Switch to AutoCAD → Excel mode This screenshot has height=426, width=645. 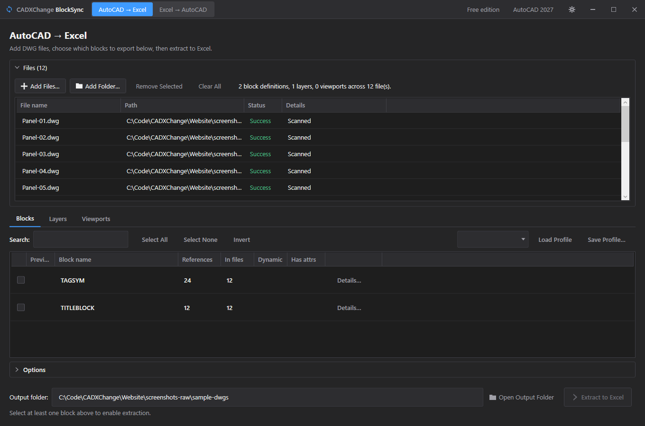tap(122, 9)
